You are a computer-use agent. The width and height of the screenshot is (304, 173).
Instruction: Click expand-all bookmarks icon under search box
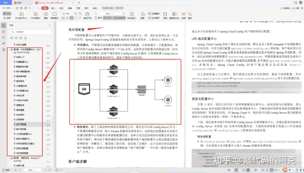click(12, 38)
